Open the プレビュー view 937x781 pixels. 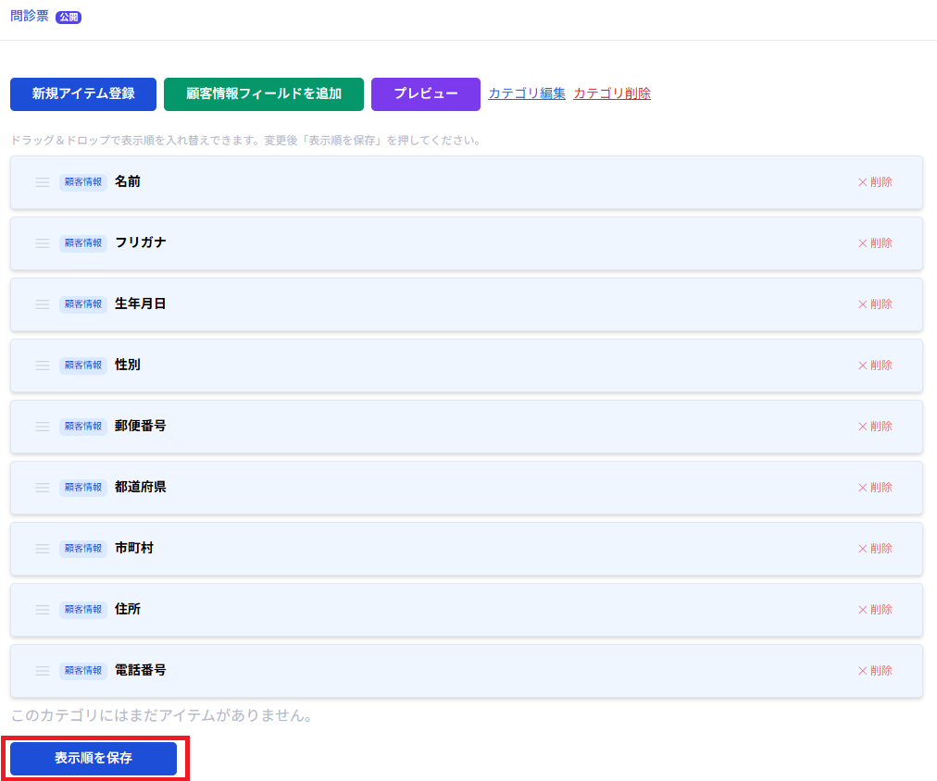pos(425,94)
